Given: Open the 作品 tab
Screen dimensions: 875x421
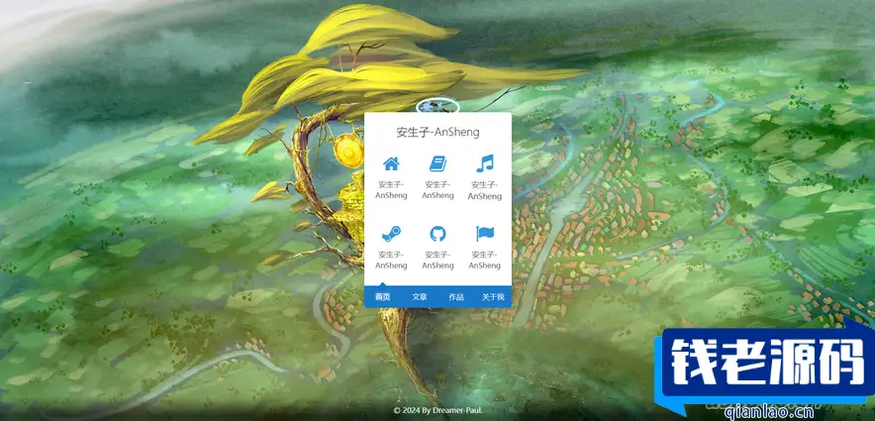Looking at the screenshot, I should pyautogui.click(x=456, y=297).
